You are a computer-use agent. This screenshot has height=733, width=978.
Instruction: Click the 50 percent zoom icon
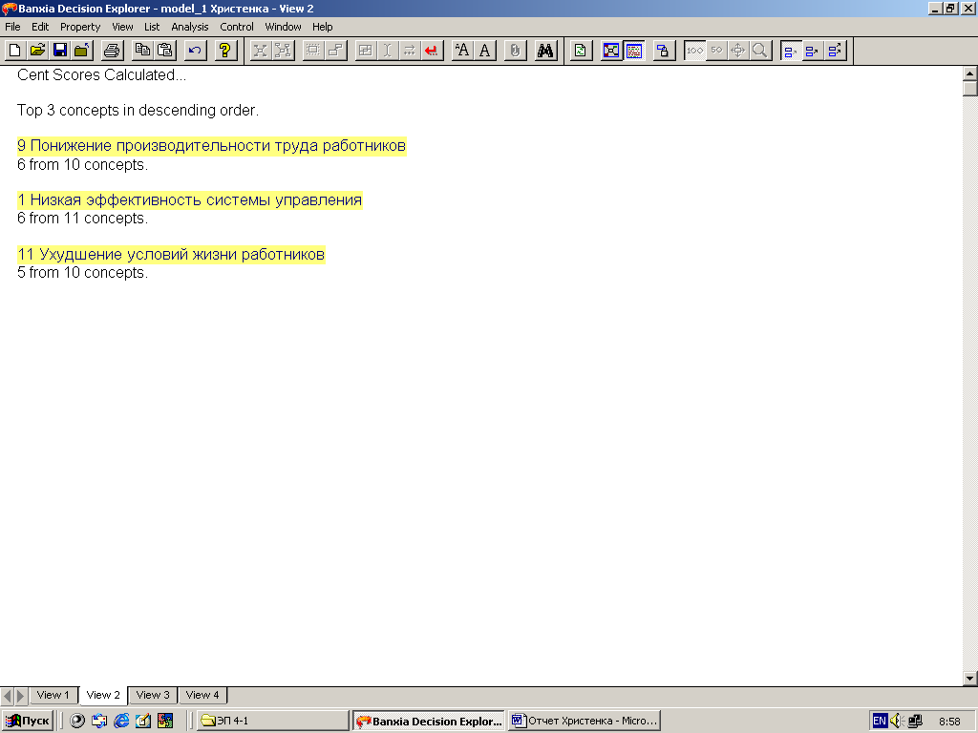[x=716, y=51]
